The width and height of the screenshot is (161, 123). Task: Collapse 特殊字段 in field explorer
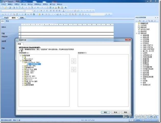137,33
